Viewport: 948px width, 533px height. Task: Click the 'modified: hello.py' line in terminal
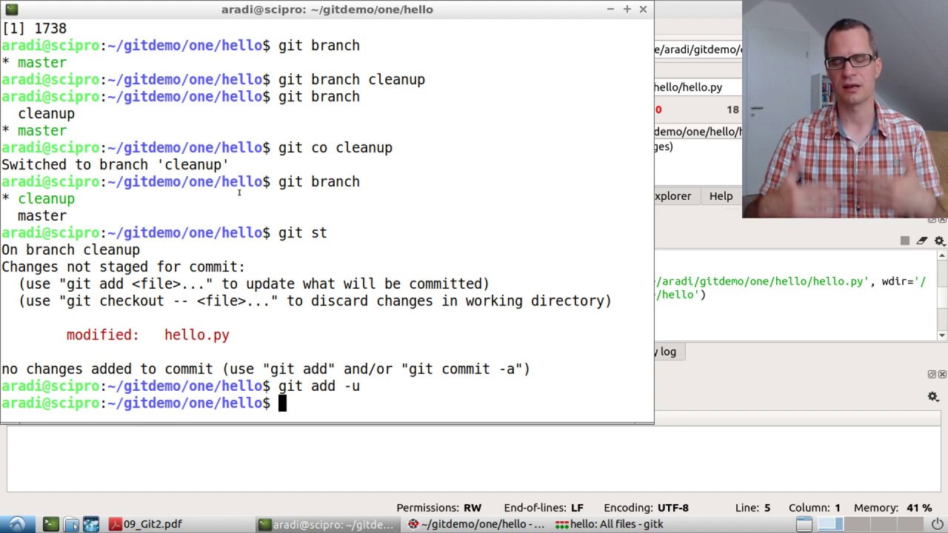click(148, 335)
